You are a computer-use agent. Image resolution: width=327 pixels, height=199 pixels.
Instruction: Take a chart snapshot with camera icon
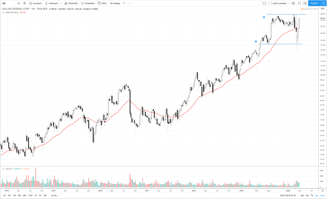pyautogui.click(x=305, y=3)
